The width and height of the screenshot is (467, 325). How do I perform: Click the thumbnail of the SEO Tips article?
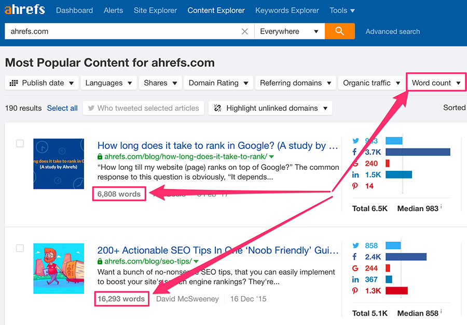[59, 269]
